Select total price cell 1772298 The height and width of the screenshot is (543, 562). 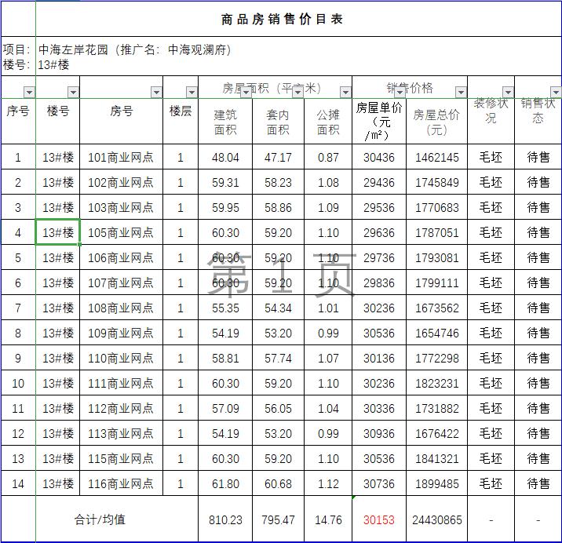[x=436, y=358]
